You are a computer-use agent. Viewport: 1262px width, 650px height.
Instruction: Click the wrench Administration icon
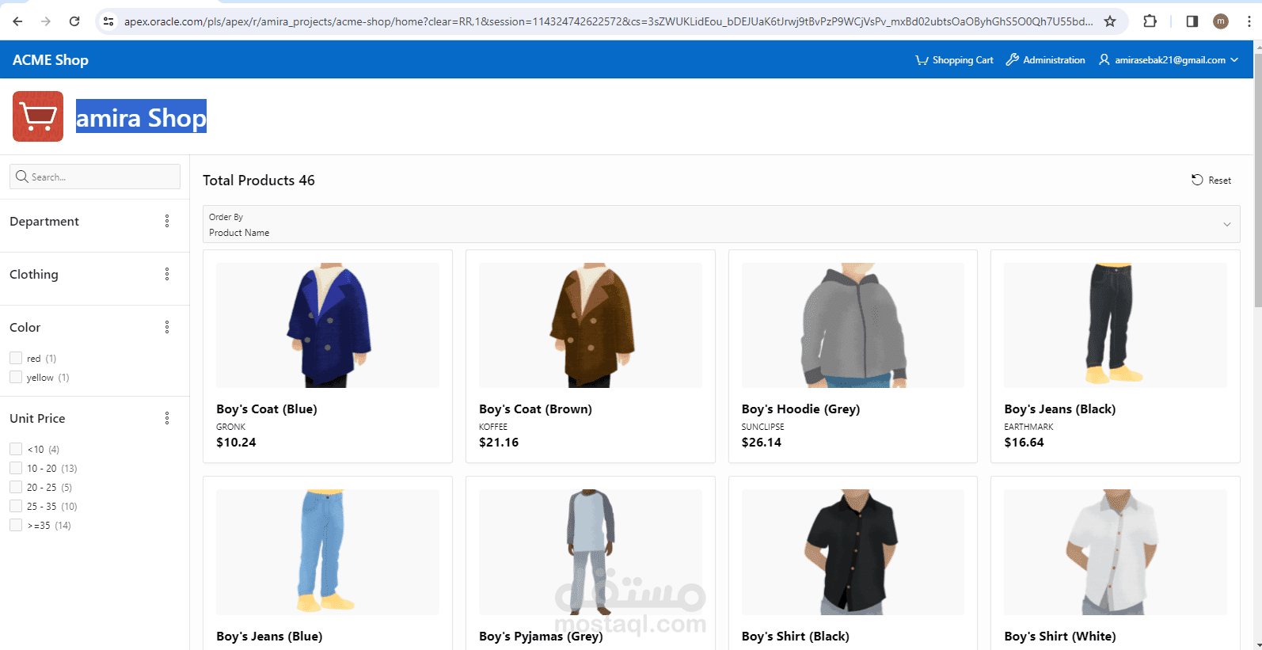(1012, 60)
